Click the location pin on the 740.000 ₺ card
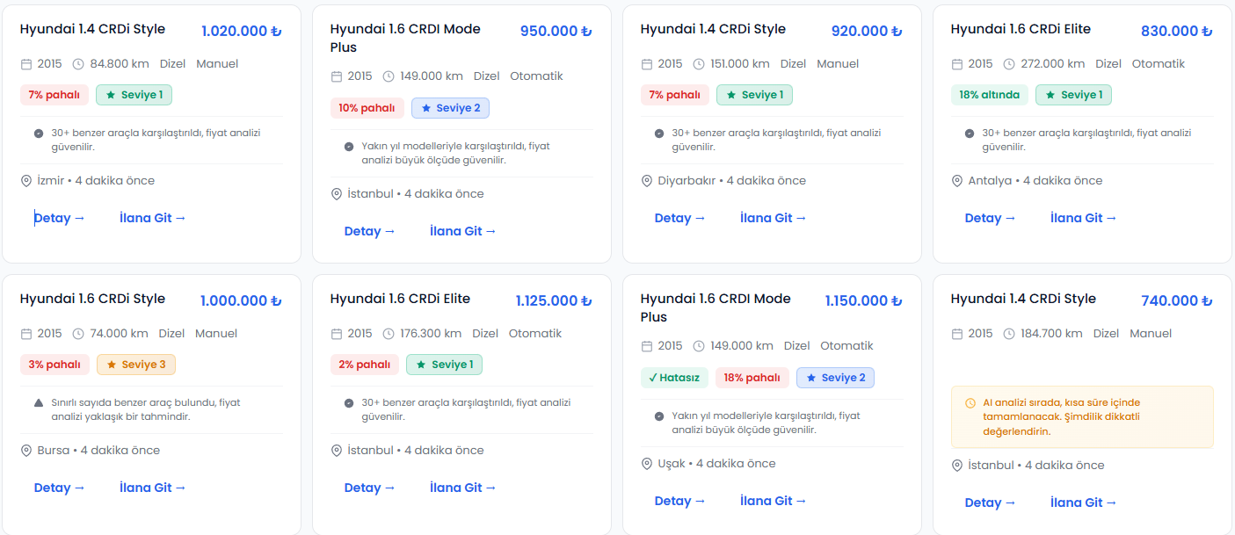 point(957,466)
